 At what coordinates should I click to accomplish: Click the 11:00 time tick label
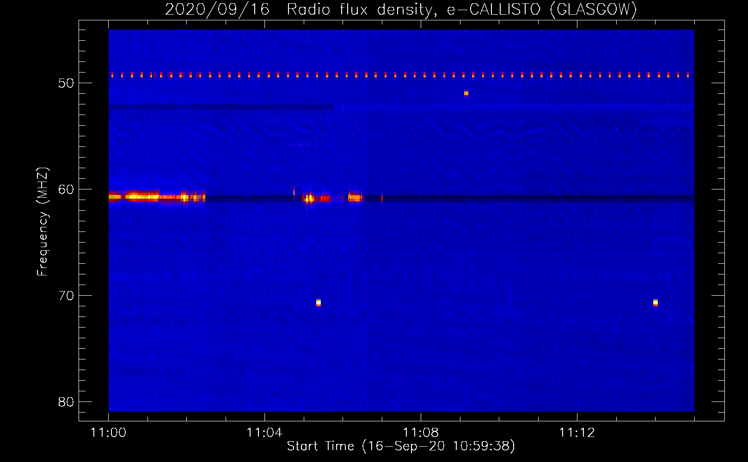tap(109, 433)
